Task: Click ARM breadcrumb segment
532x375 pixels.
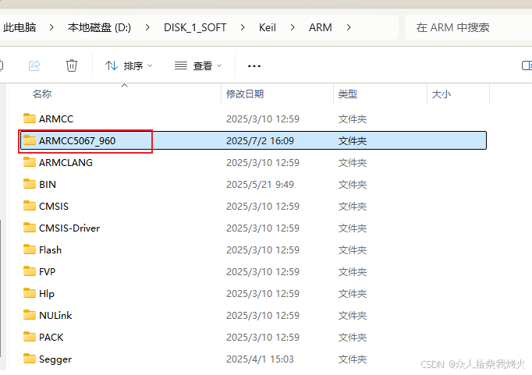Action: click(x=321, y=27)
